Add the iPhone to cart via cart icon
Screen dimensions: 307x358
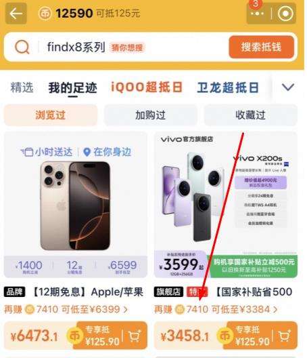[x=135, y=336]
